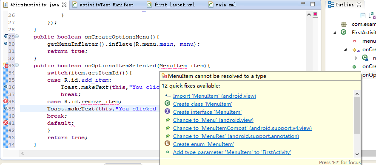The width and height of the screenshot is (376, 165).
Task: Click change icon beside Change to 'Menu'
Action: pos(168,120)
